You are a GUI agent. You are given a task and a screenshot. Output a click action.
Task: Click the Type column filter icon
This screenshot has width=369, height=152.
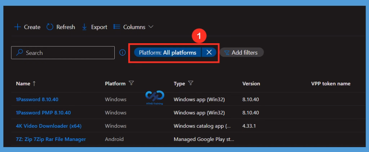(x=191, y=83)
